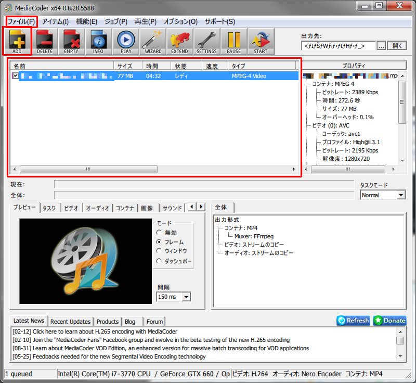Open the サポート(S) menu
Screen dimensions: 416x383
coord(219,21)
